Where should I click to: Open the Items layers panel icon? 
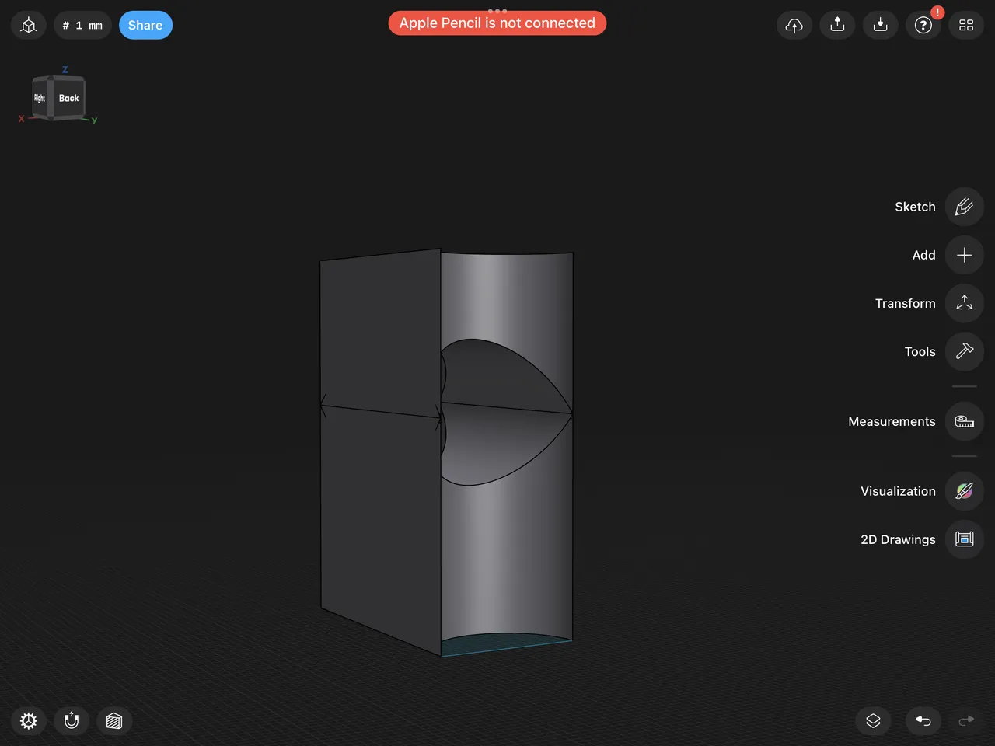click(x=873, y=721)
